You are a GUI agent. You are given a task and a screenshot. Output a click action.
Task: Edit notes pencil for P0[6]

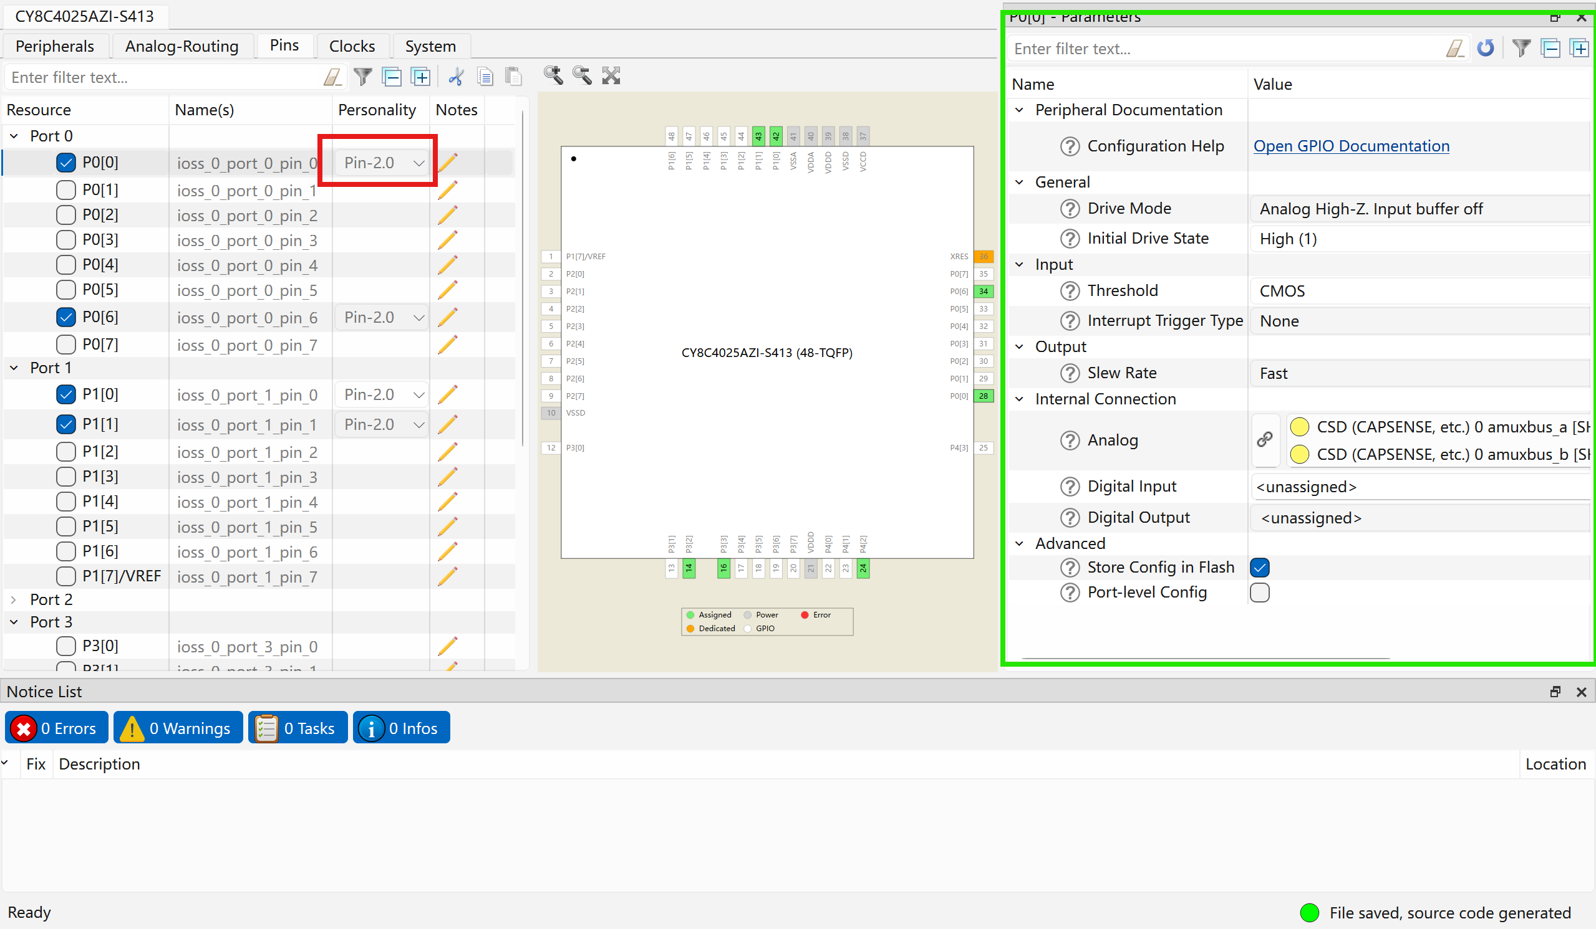(448, 317)
